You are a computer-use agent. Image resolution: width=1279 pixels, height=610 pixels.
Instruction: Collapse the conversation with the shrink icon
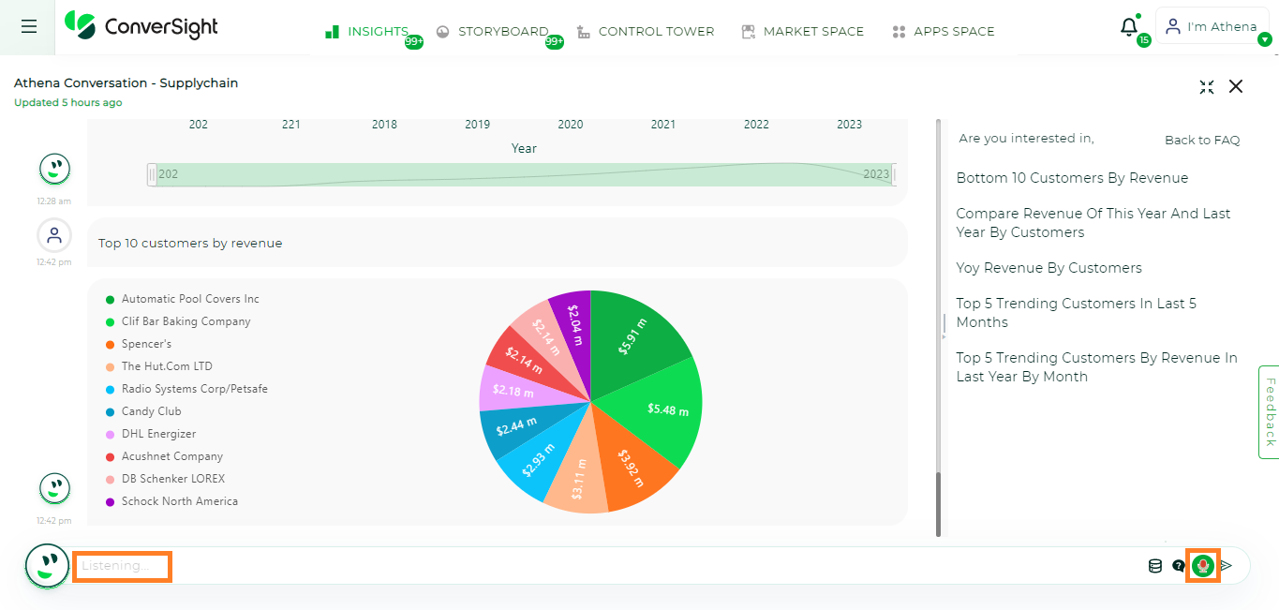1207,86
